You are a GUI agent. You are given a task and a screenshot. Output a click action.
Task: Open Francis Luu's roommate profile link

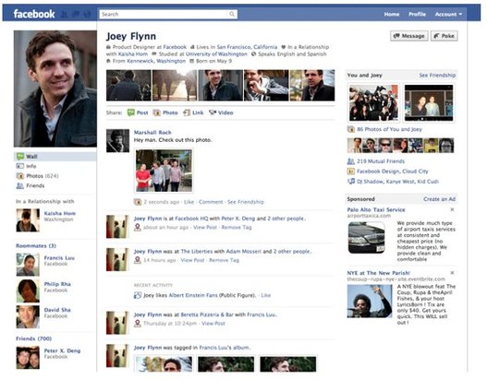tap(59, 258)
